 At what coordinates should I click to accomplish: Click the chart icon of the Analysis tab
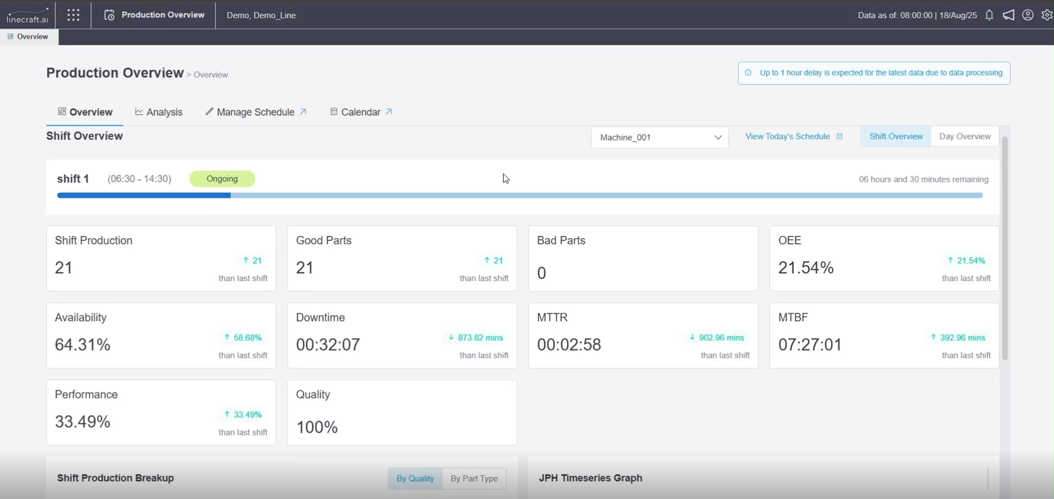pyautogui.click(x=139, y=112)
